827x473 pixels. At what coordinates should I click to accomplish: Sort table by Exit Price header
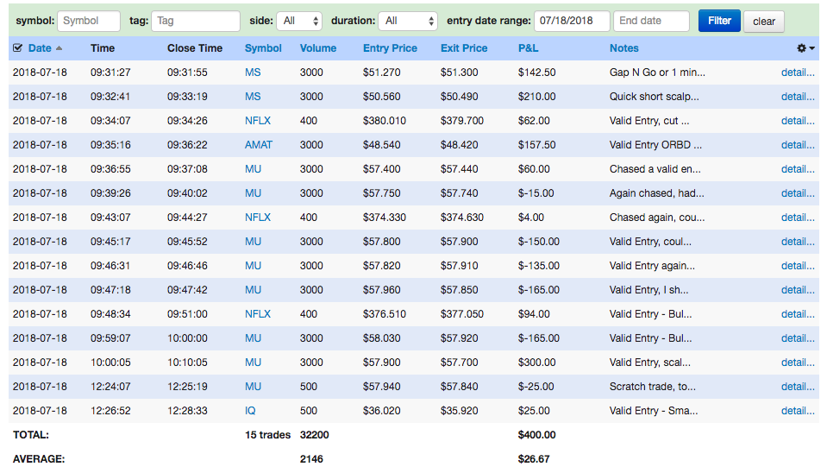pos(464,48)
